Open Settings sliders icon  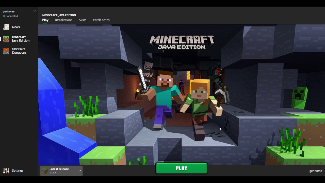click(x=6, y=171)
